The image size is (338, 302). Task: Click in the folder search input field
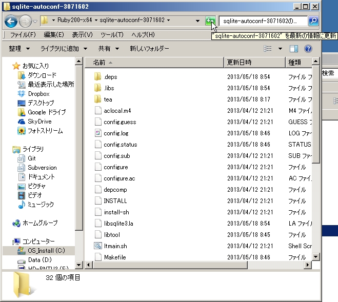[263, 21]
